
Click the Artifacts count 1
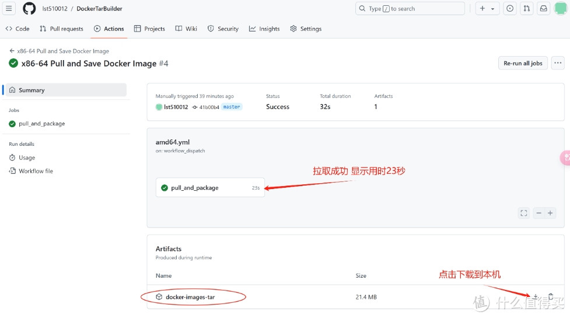coord(376,107)
